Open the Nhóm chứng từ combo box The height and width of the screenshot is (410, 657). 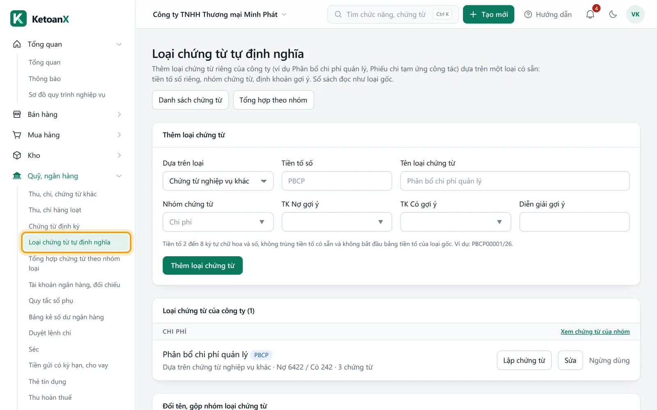218,222
